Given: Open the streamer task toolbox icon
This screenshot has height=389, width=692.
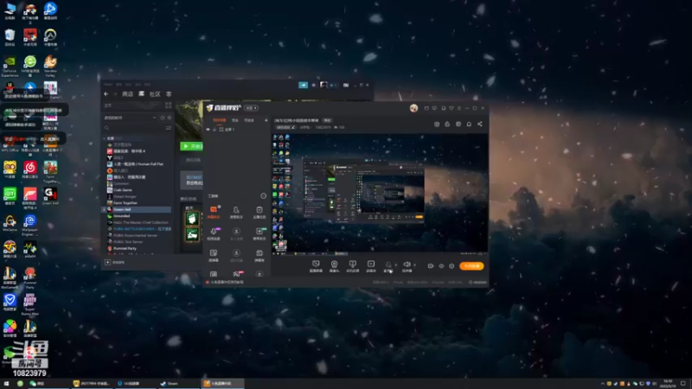Looking at the screenshot, I should click(x=259, y=212).
